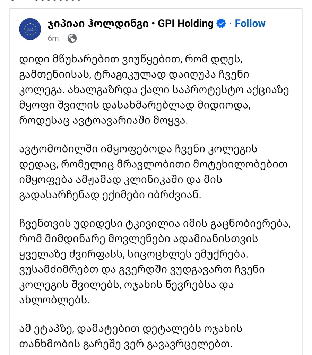Open the "6m" post timestamp
This screenshot has height=355, width=312.
(x=53, y=38)
